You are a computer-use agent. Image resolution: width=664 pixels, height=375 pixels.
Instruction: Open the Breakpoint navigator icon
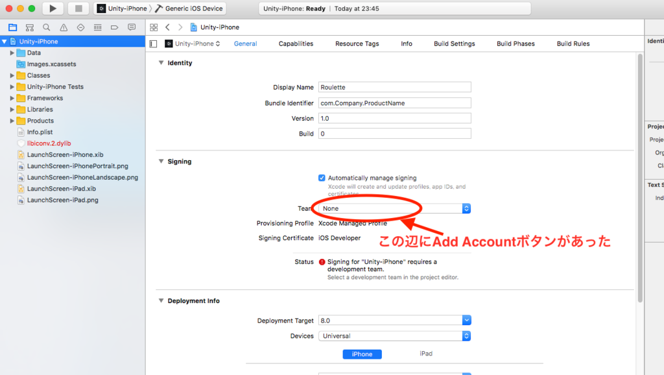point(114,27)
